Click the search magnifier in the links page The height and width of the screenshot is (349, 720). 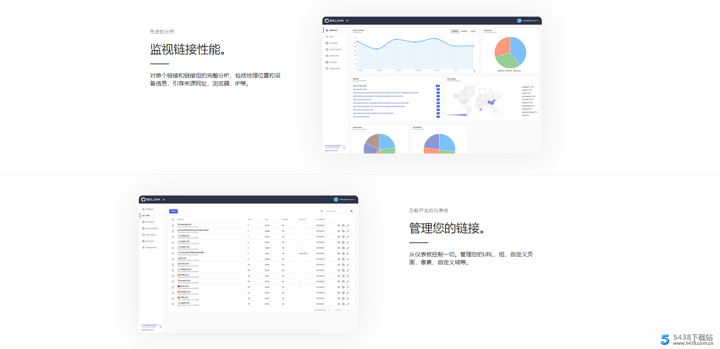(351, 211)
